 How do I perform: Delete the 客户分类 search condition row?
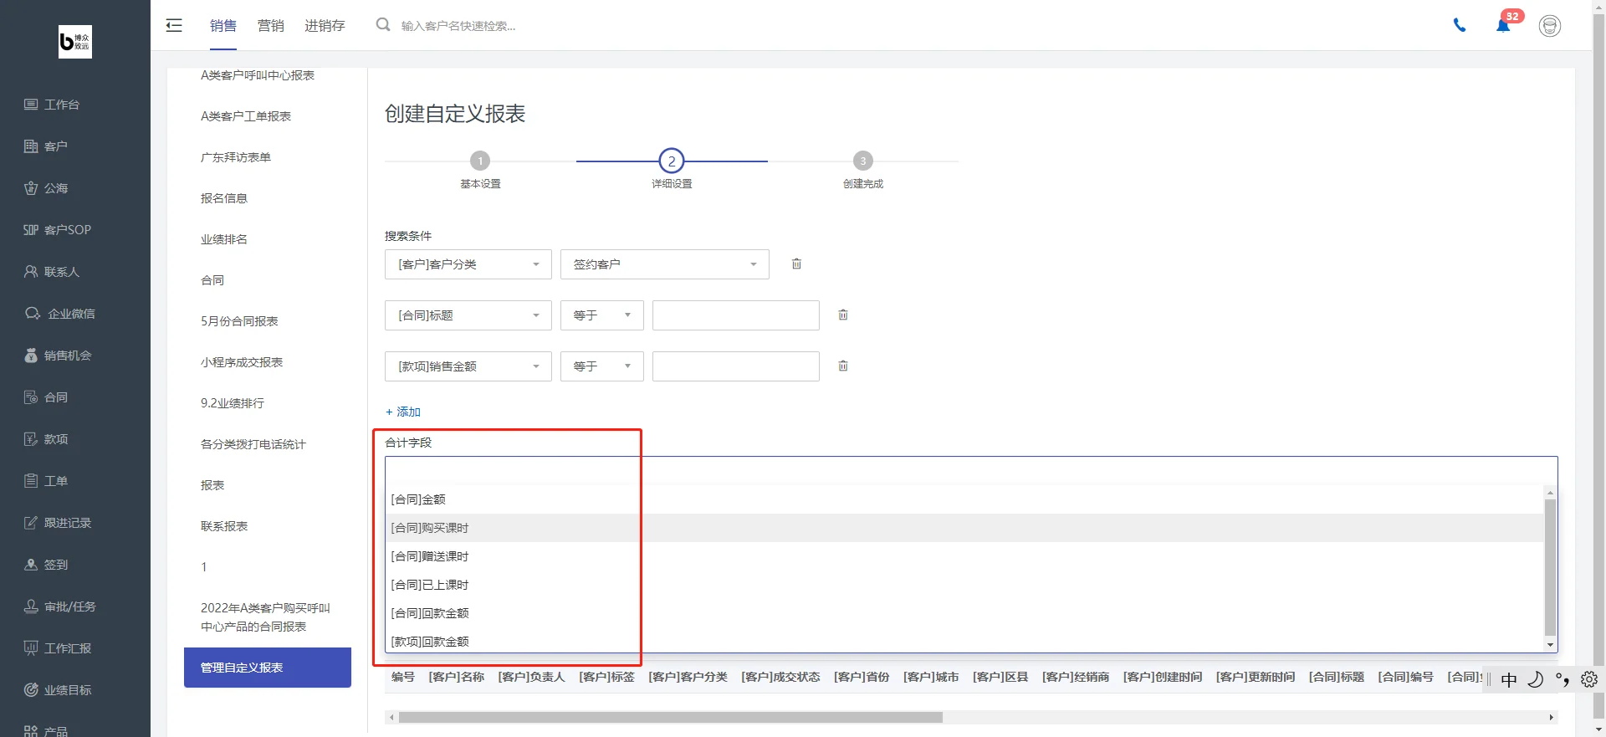tap(796, 264)
